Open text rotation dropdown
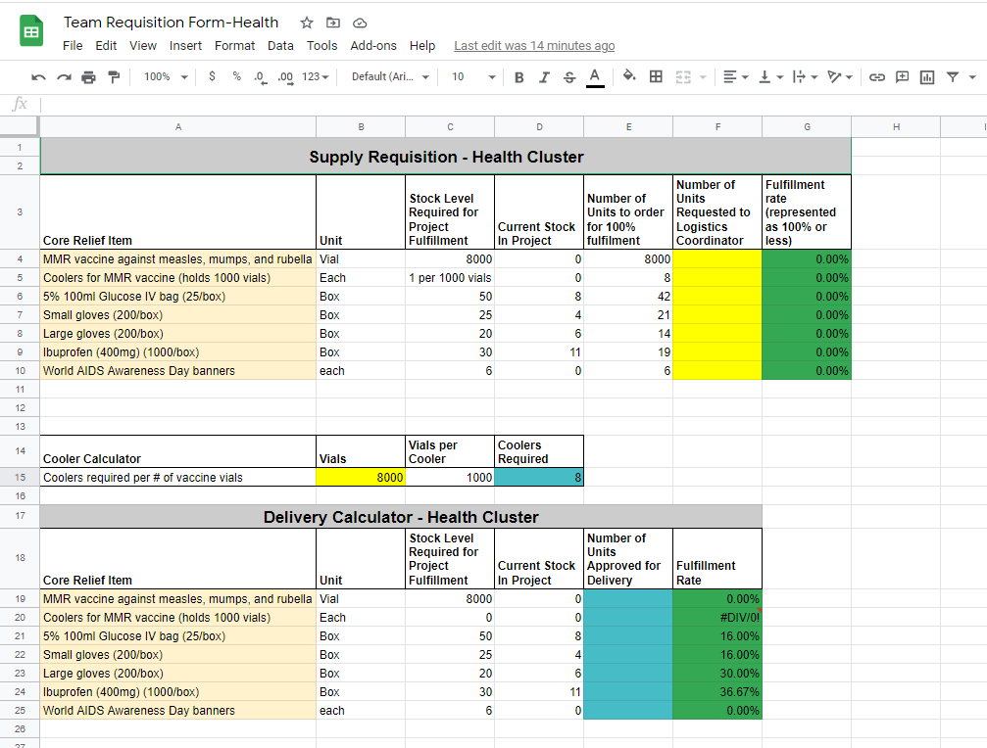Viewport: 987px width, 748px height. [840, 76]
